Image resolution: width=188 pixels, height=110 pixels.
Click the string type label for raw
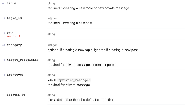[x=51, y=34]
